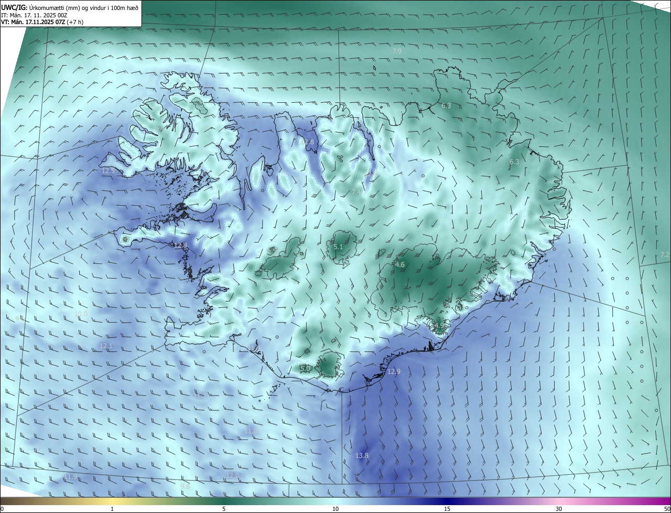Click the 7.2 value label on the map
The height and width of the screenshot is (513, 671).
(665, 254)
